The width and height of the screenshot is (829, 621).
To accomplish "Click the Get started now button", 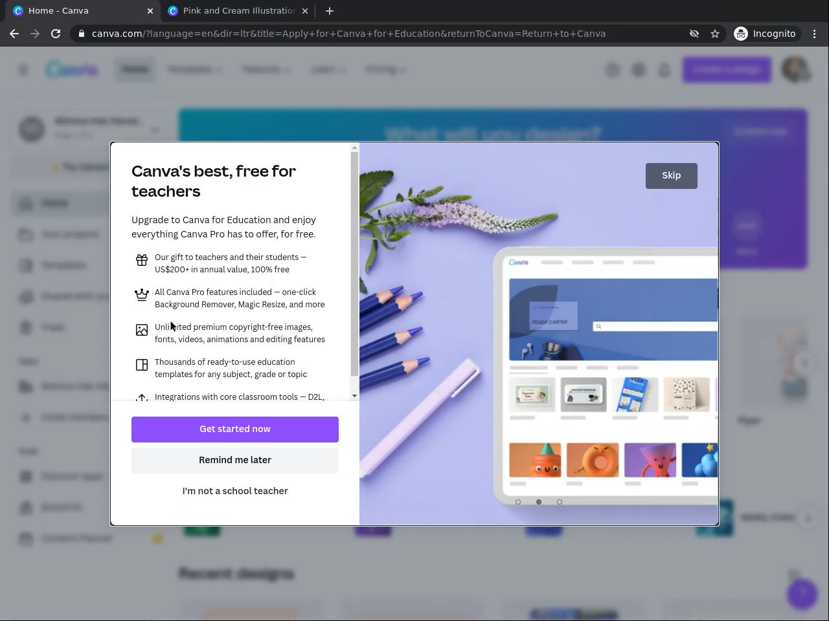I will click(235, 430).
